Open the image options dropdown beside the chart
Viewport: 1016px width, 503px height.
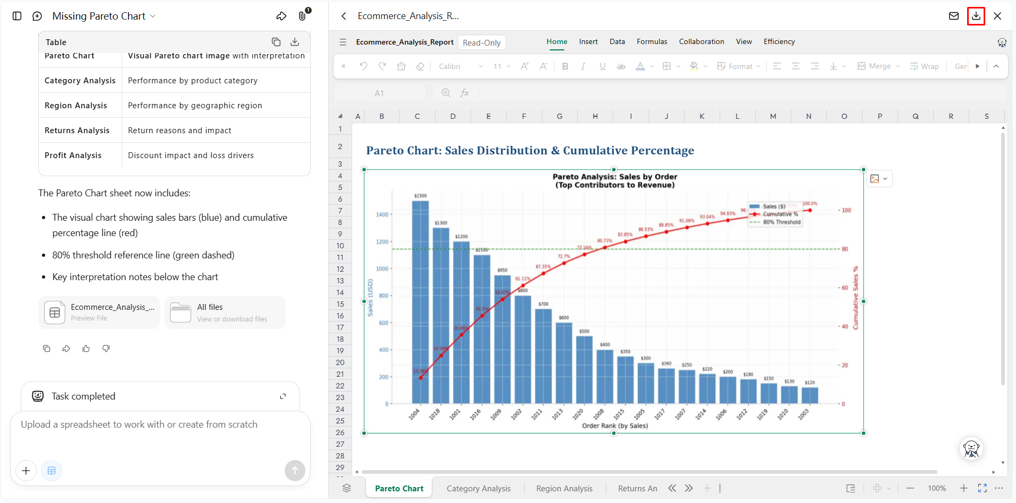pyautogui.click(x=880, y=179)
